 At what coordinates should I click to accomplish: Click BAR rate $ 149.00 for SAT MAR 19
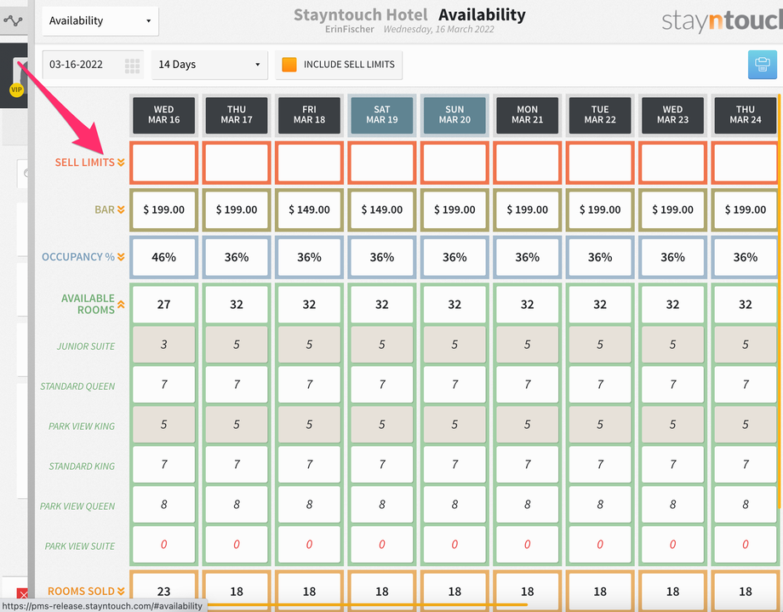click(382, 210)
